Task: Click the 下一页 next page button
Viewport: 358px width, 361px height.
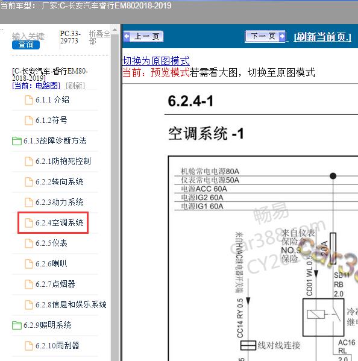Action: tap(265, 36)
